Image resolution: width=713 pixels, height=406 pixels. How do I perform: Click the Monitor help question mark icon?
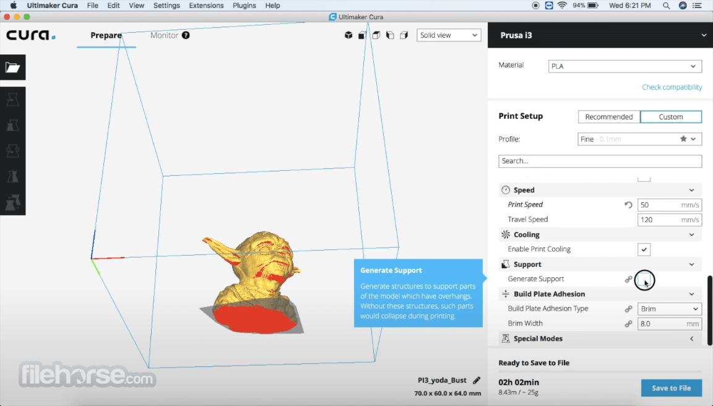pyautogui.click(x=186, y=35)
